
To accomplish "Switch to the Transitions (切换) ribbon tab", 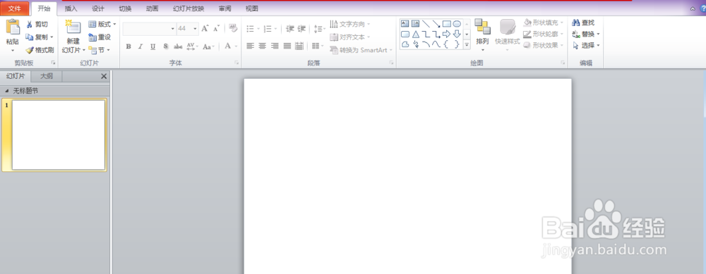I will pos(125,8).
